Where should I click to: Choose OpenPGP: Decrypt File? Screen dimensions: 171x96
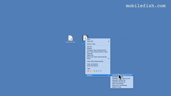(x=122, y=82)
